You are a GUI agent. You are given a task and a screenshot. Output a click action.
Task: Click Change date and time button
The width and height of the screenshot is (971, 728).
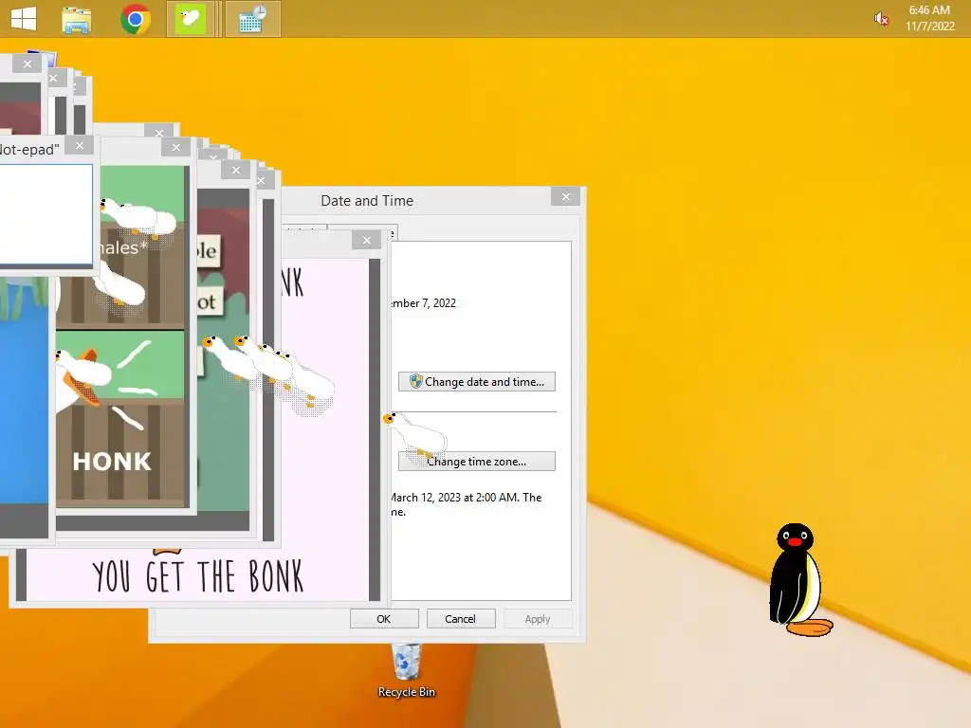(x=476, y=381)
